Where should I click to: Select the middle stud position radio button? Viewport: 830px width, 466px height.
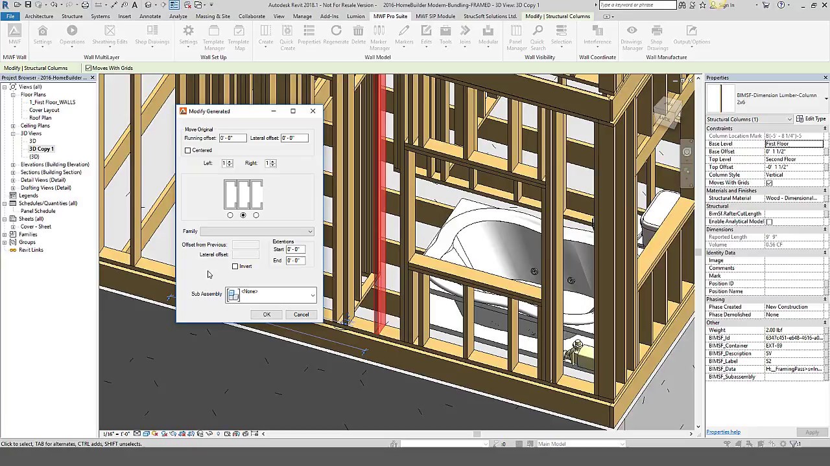pyautogui.click(x=243, y=215)
